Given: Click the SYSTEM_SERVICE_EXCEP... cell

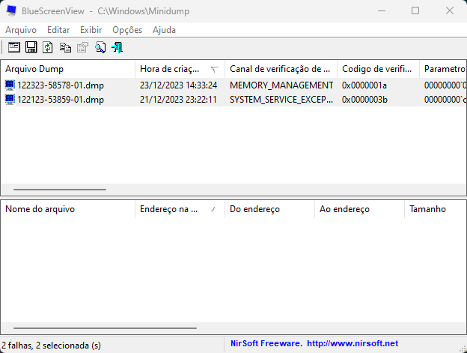Looking at the screenshot, I should [x=281, y=99].
